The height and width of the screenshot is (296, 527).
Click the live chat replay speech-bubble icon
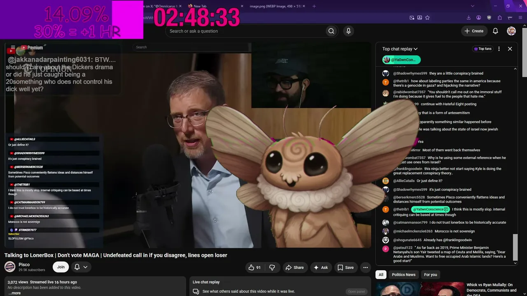pyautogui.click(x=196, y=291)
